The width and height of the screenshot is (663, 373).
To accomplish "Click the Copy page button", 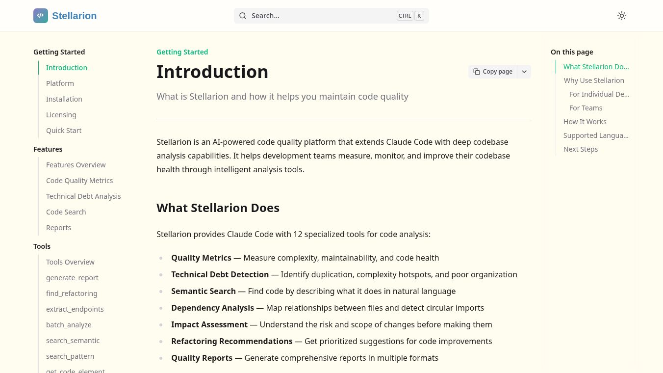I will click(x=493, y=72).
